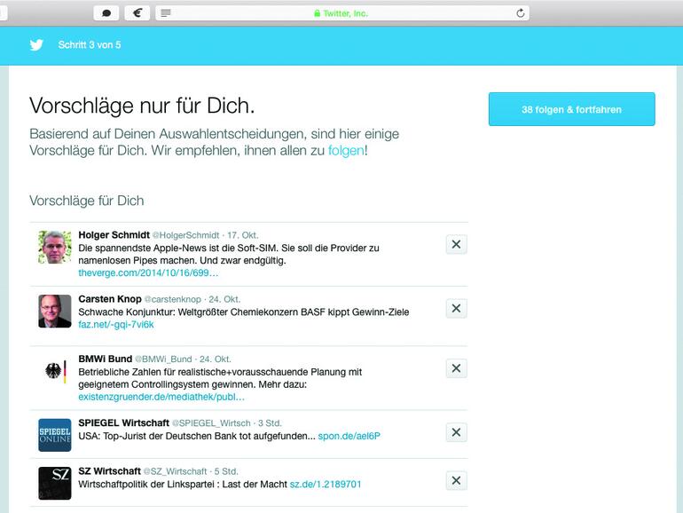This screenshot has width=683, height=513.
Task: Click the euro symbol toolbar icon
Action: pos(137,13)
